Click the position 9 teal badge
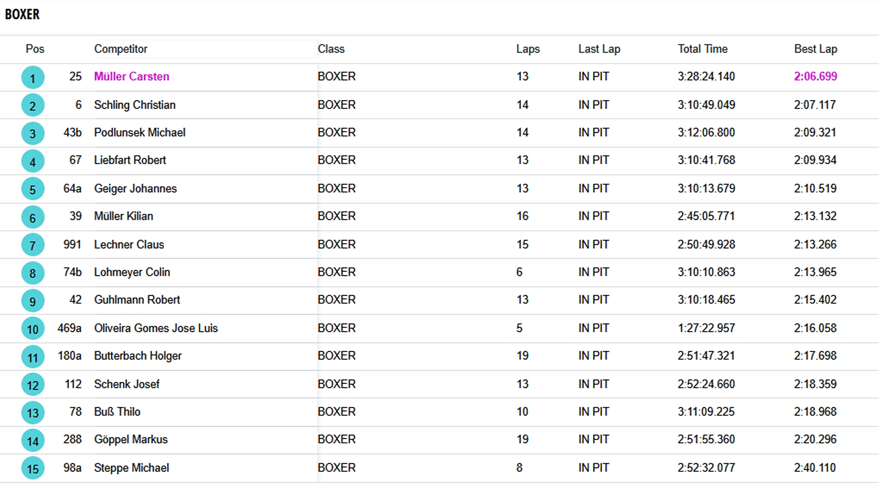Screen dimensions: 879x487 33,301
